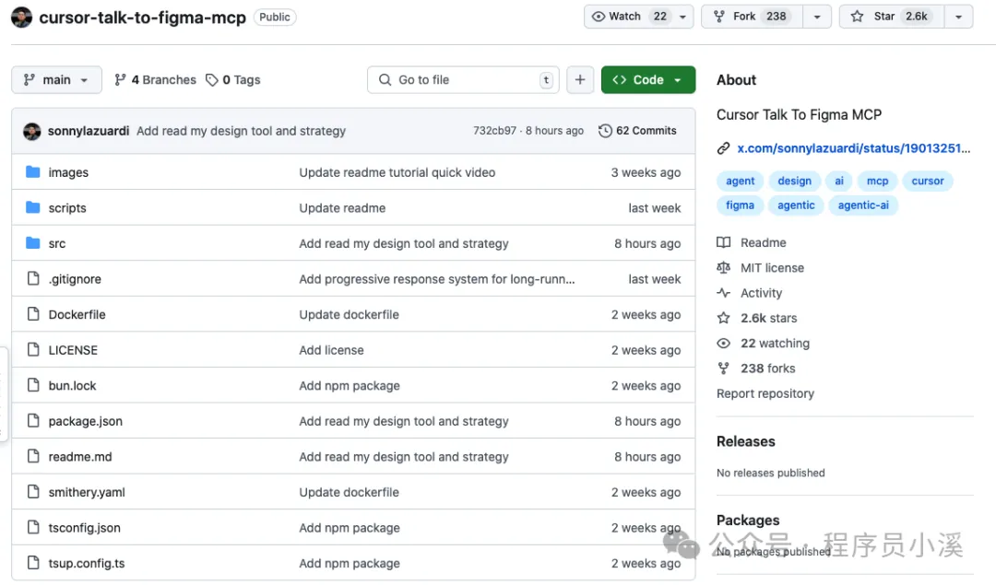Open the sonnylazuardi author link
Image resolution: width=996 pixels, height=585 pixels.
click(89, 131)
